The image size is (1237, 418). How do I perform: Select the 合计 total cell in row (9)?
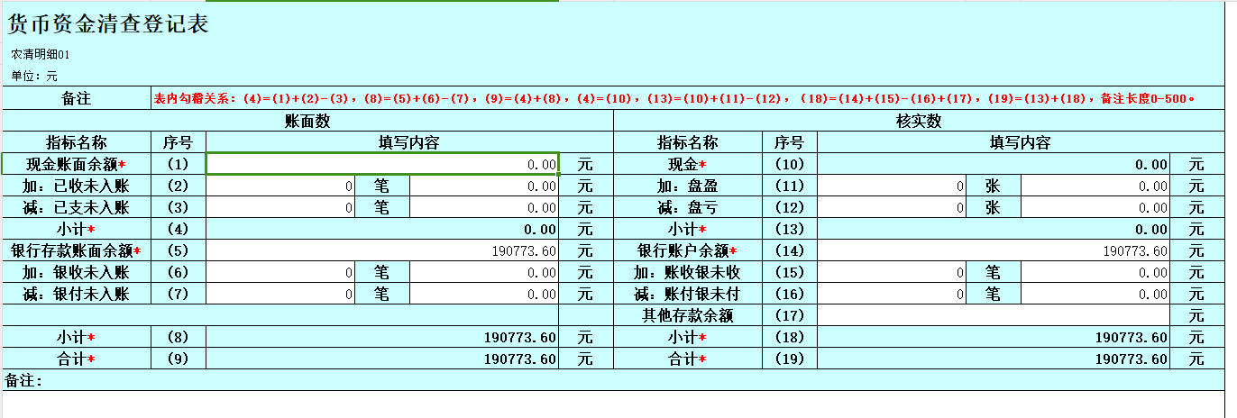382,359
